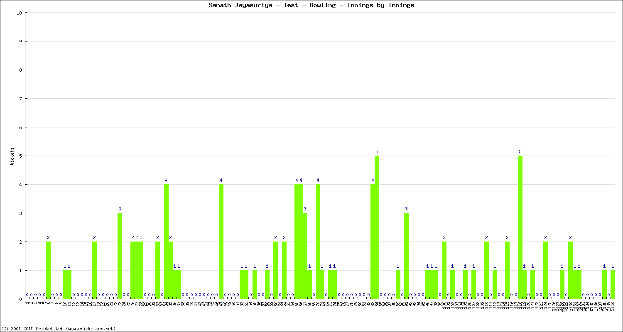Click the value label '3' above innings 23

click(120, 209)
